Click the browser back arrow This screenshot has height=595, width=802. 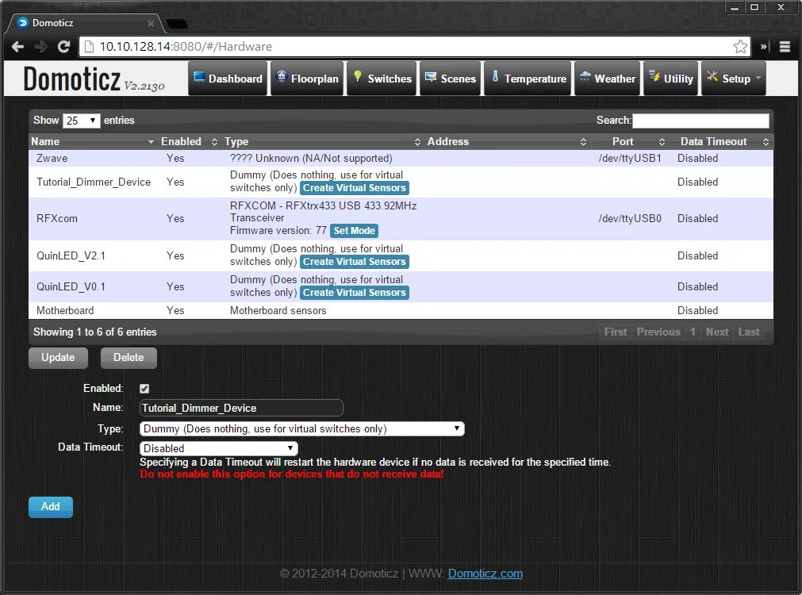tap(18, 47)
